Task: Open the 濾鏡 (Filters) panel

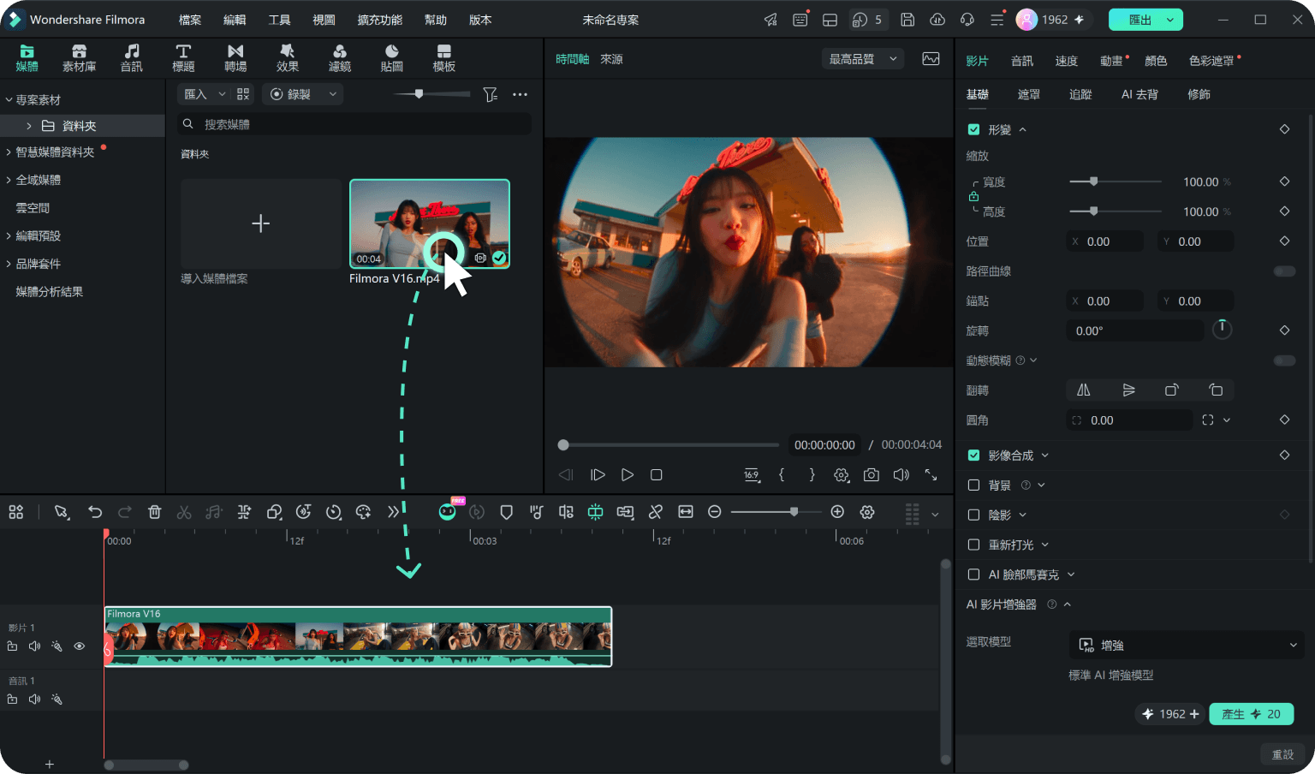Action: [340, 58]
